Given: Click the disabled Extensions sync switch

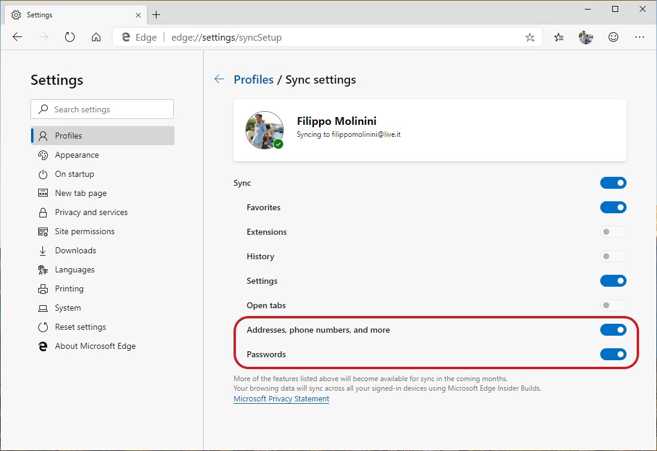Looking at the screenshot, I should pos(613,232).
